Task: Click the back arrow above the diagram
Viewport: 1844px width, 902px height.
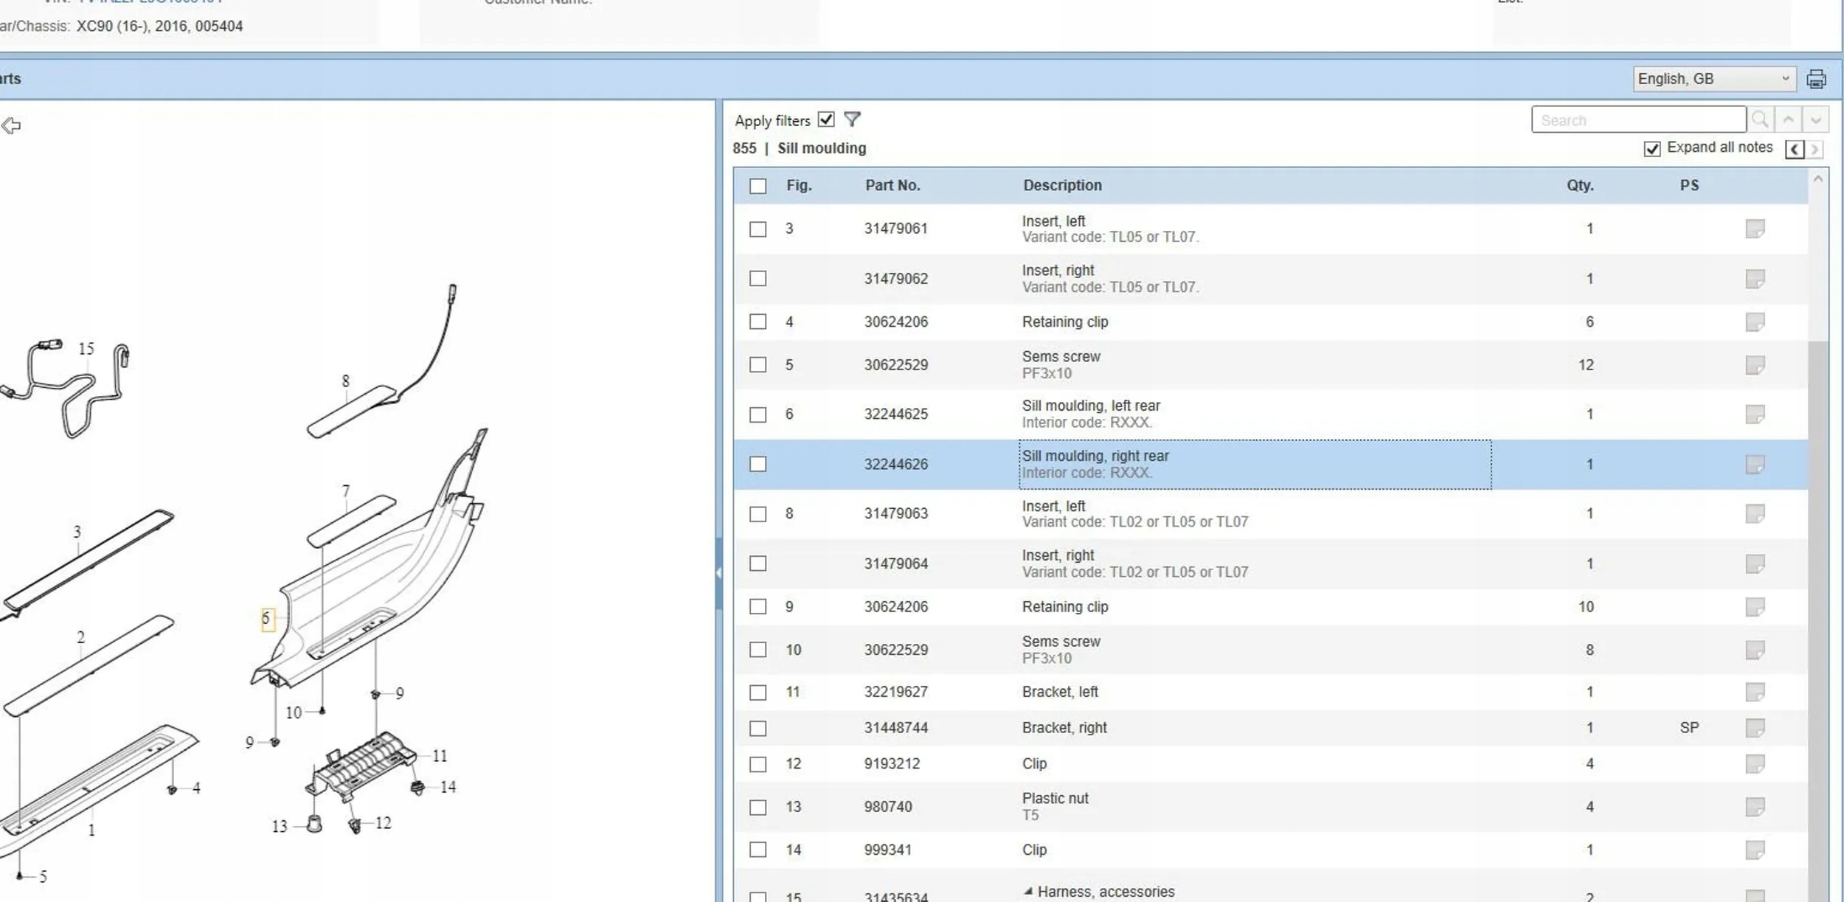Action: (11, 126)
